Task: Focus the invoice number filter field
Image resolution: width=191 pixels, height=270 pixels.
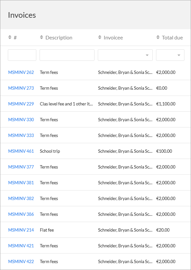Action: pyautogui.click(x=22, y=55)
